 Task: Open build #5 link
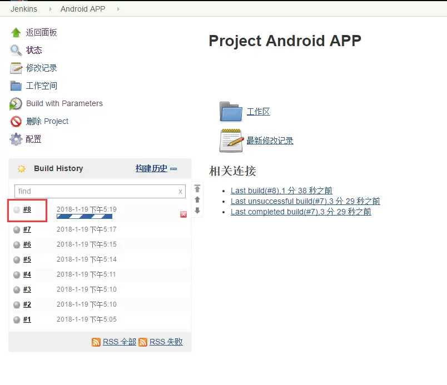click(27, 259)
